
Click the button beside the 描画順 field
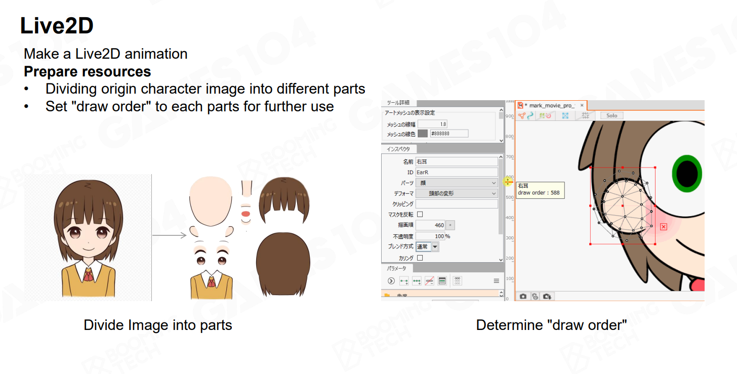[x=452, y=225]
